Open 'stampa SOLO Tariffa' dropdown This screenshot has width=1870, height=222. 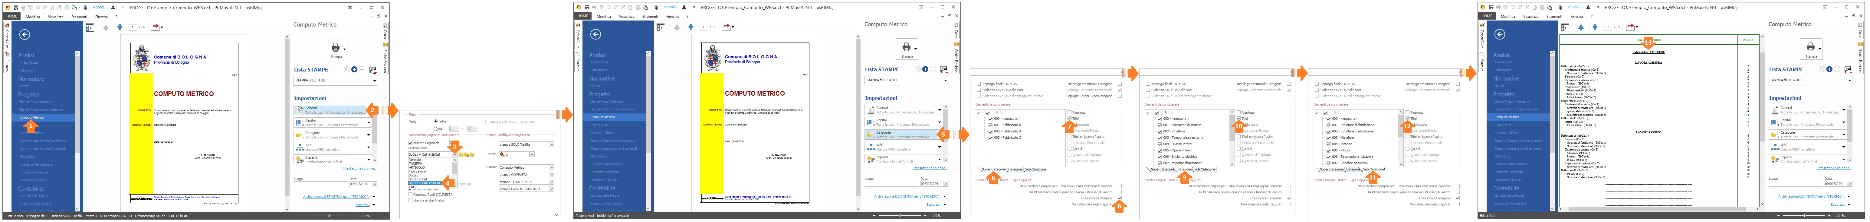[x=552, y=144]
